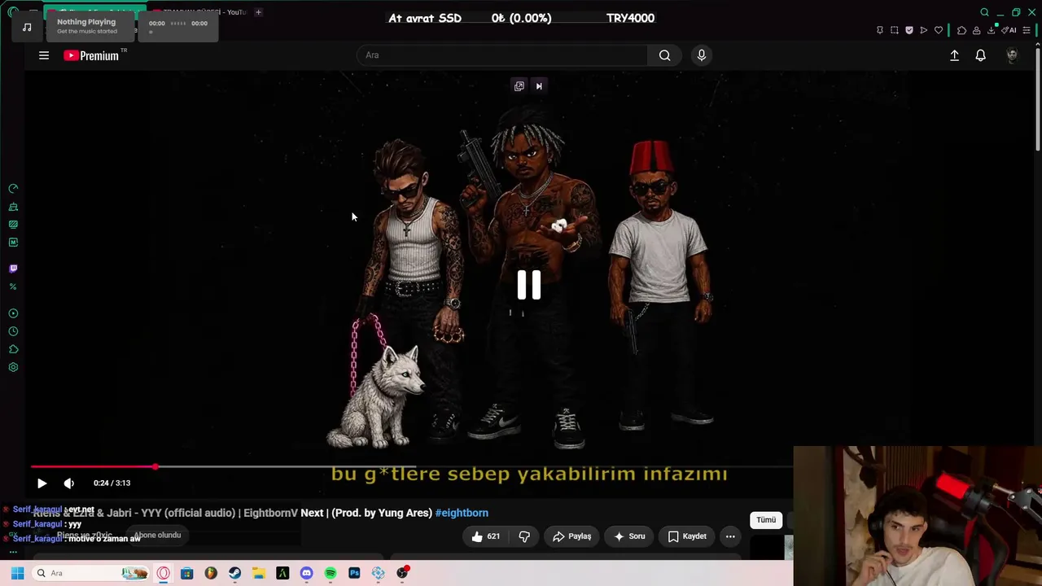The image size is (1042, 586).
Task: Click the YouTube search magnifier button
Action: pyautogui.click(x=665, y=55)
